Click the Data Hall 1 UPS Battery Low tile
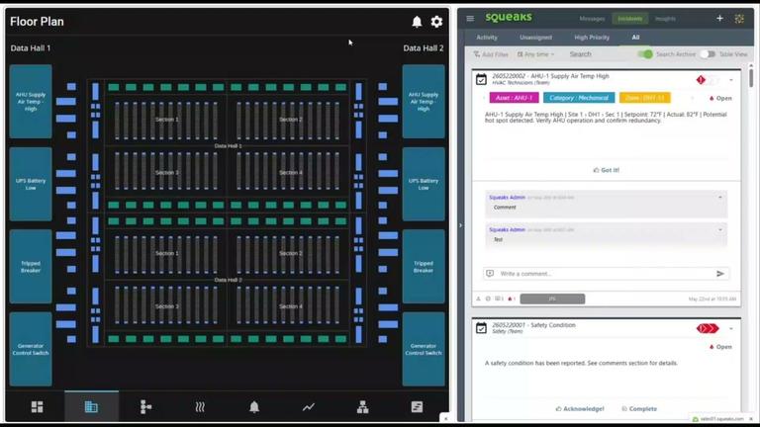Screen dimensions: 760x427 coord(31,184)
